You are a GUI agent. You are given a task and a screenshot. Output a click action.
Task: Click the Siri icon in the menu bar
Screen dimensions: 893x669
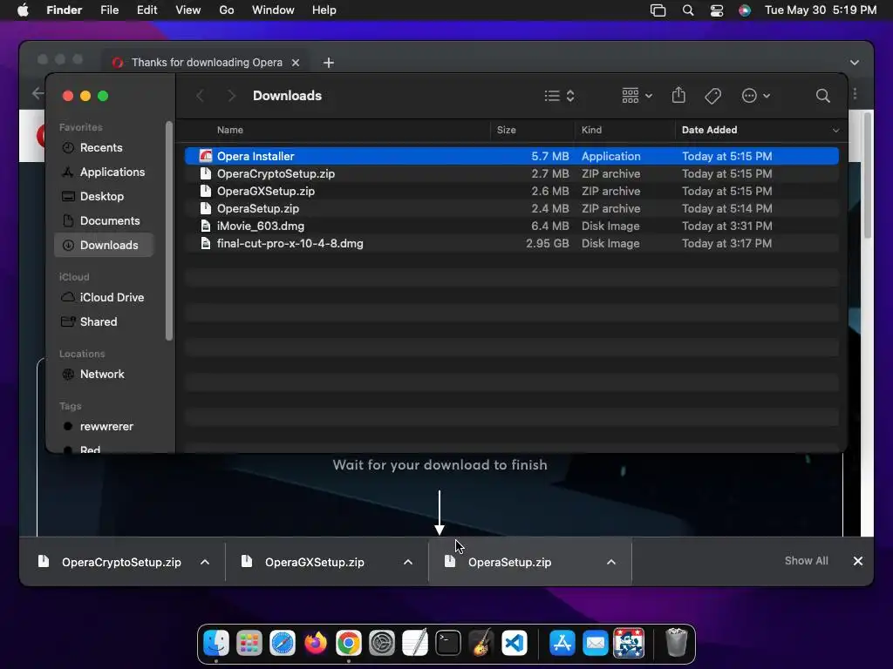tap(745, 10)
